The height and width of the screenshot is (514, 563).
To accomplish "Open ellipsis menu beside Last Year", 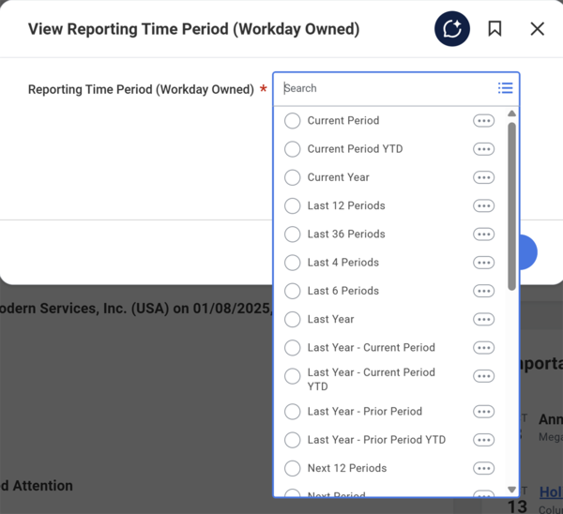I will click(x=483, y=319).
